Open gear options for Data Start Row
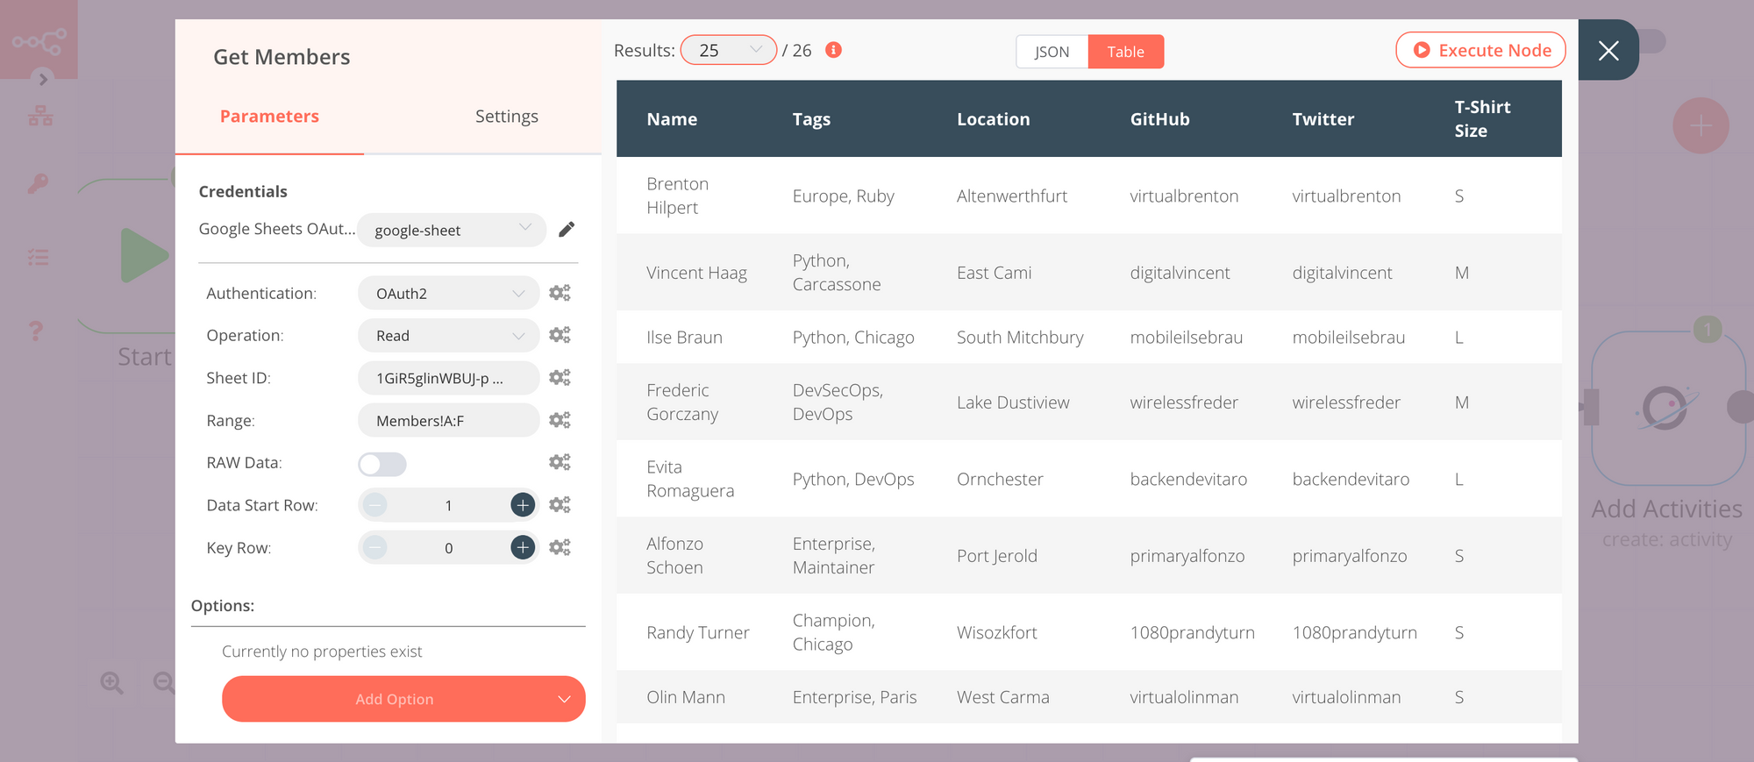 coord(560,504)
